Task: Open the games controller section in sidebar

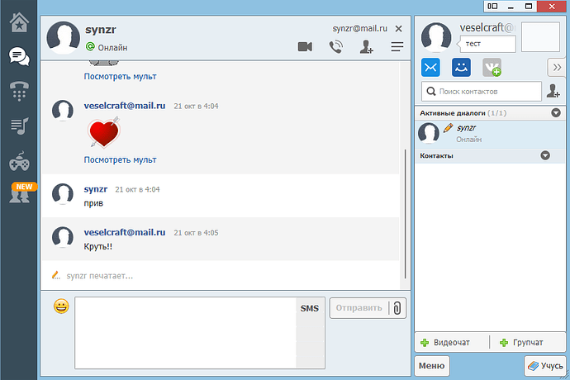Action: (x=18, y=161)
